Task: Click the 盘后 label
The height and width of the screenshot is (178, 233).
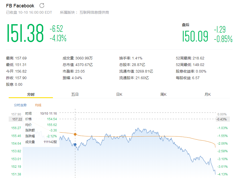Action: (186, 25)
